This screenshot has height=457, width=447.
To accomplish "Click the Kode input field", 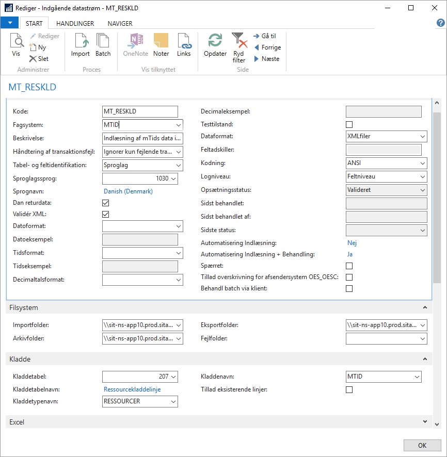I will [140, 111].
